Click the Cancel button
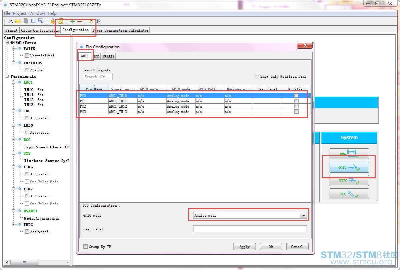 [297, 247]
